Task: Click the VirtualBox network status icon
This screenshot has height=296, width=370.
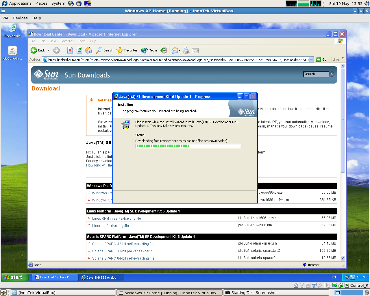Action: click(x=314, y=285)
